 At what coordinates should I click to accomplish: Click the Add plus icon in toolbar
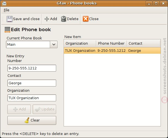(47, 19)
